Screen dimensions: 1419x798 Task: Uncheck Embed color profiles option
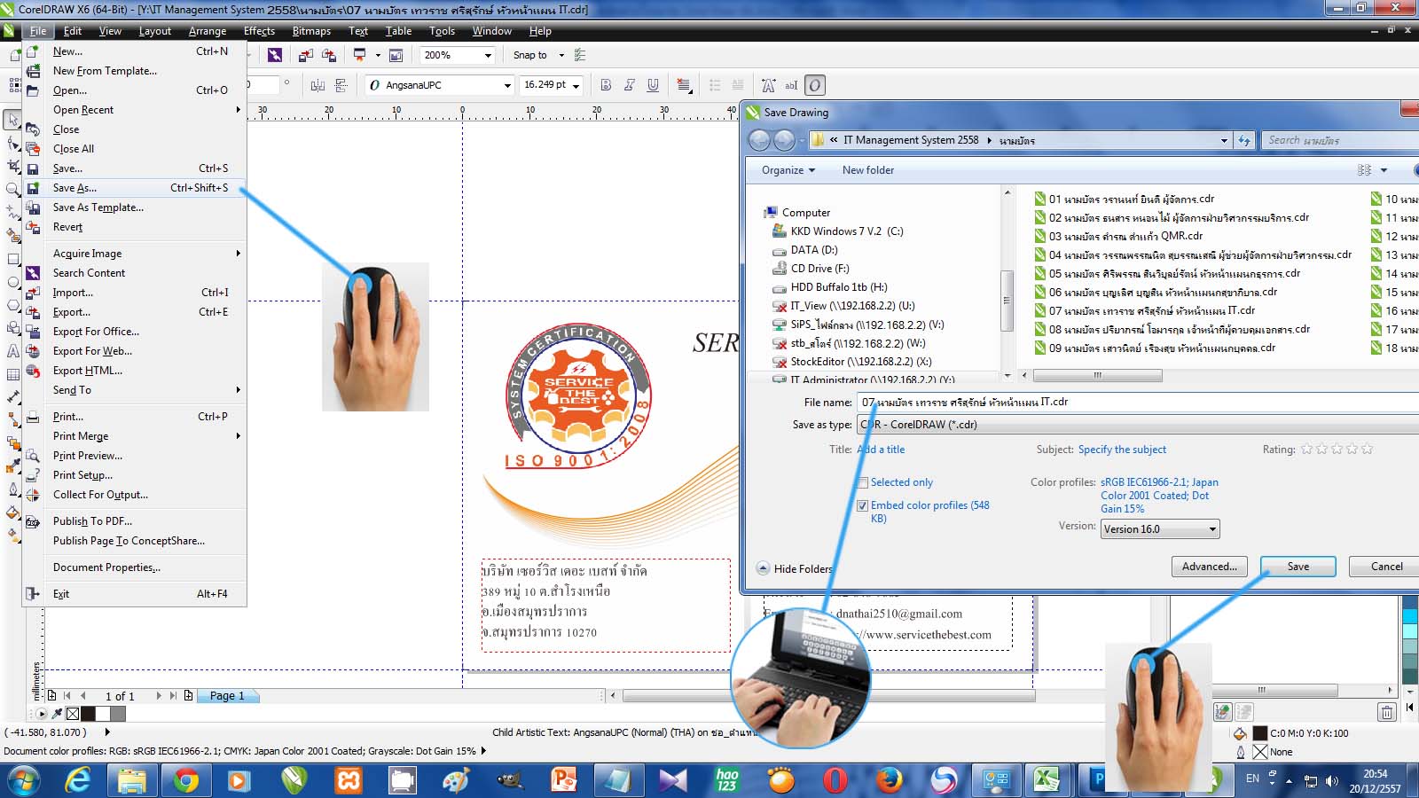click(862, 505)
